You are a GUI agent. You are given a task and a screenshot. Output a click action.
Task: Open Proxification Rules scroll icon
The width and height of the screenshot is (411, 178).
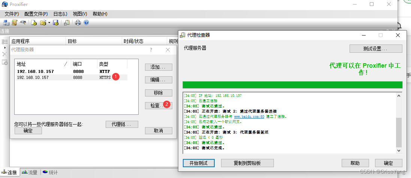tap(14, 23)
